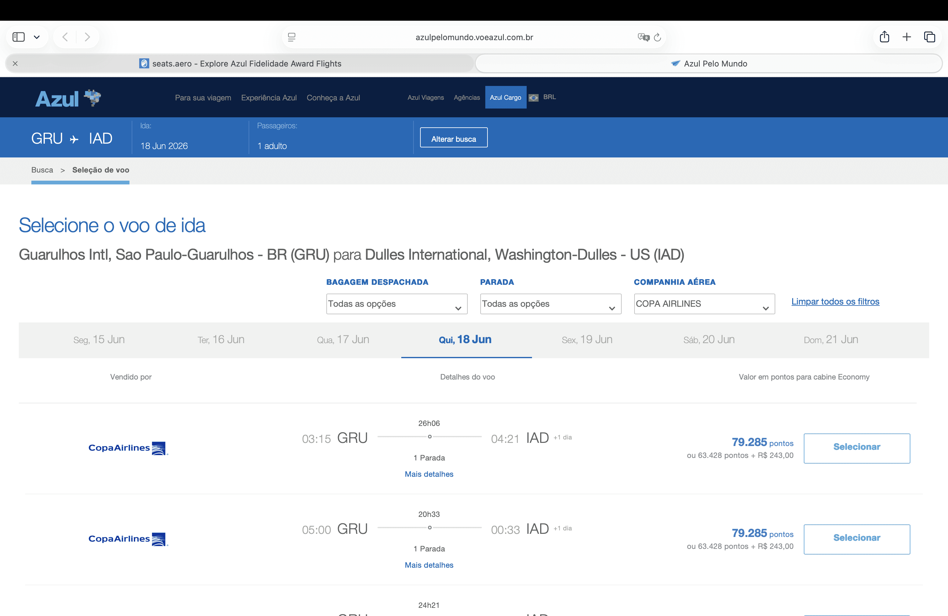Select the Dom, 21 Jun date tab

pyautogui.click(x=831, y=339)
